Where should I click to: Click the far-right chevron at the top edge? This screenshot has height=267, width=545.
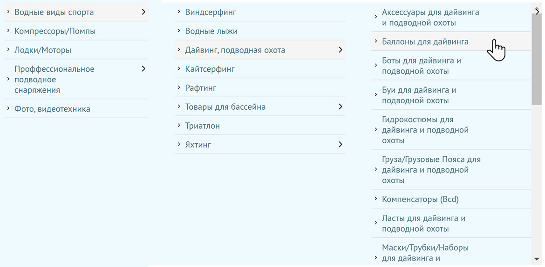point(538,12)
